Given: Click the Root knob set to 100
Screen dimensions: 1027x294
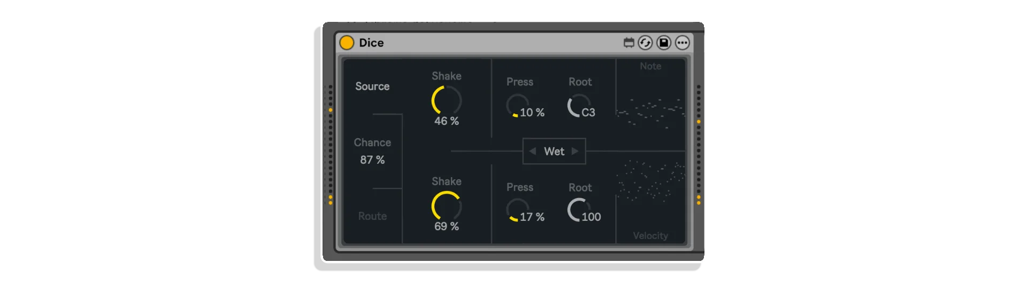Looking at the screenshot, I should click(579, 210).
